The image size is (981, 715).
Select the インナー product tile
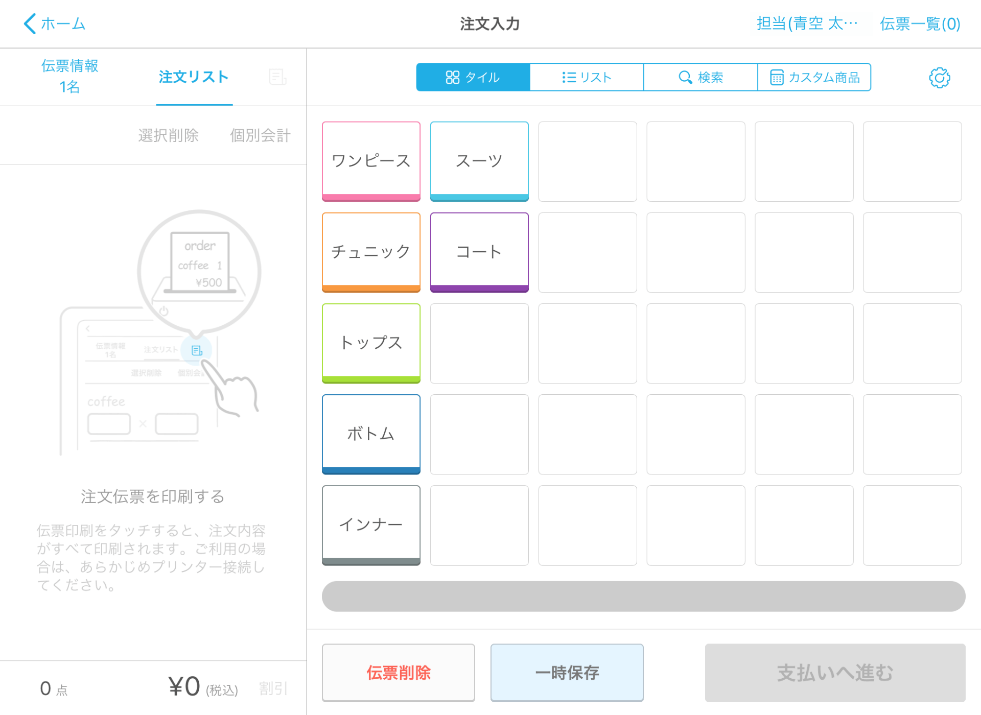pos(371,525)
